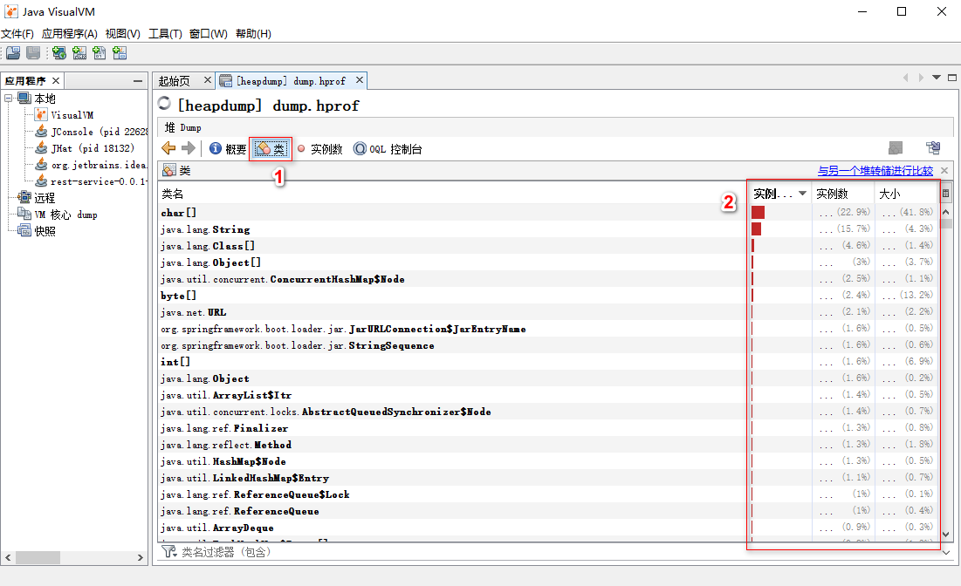Click the Add Remote Host toolbar icon
Image resolution: width=961 pixels, height=586 pixels.
tap(59, 53)
